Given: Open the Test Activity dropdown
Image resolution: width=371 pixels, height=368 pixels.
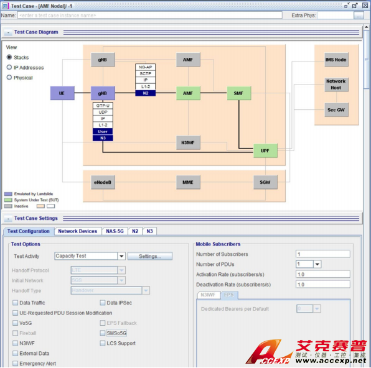Looking at the screenshot, I should (x=121, y=256).
